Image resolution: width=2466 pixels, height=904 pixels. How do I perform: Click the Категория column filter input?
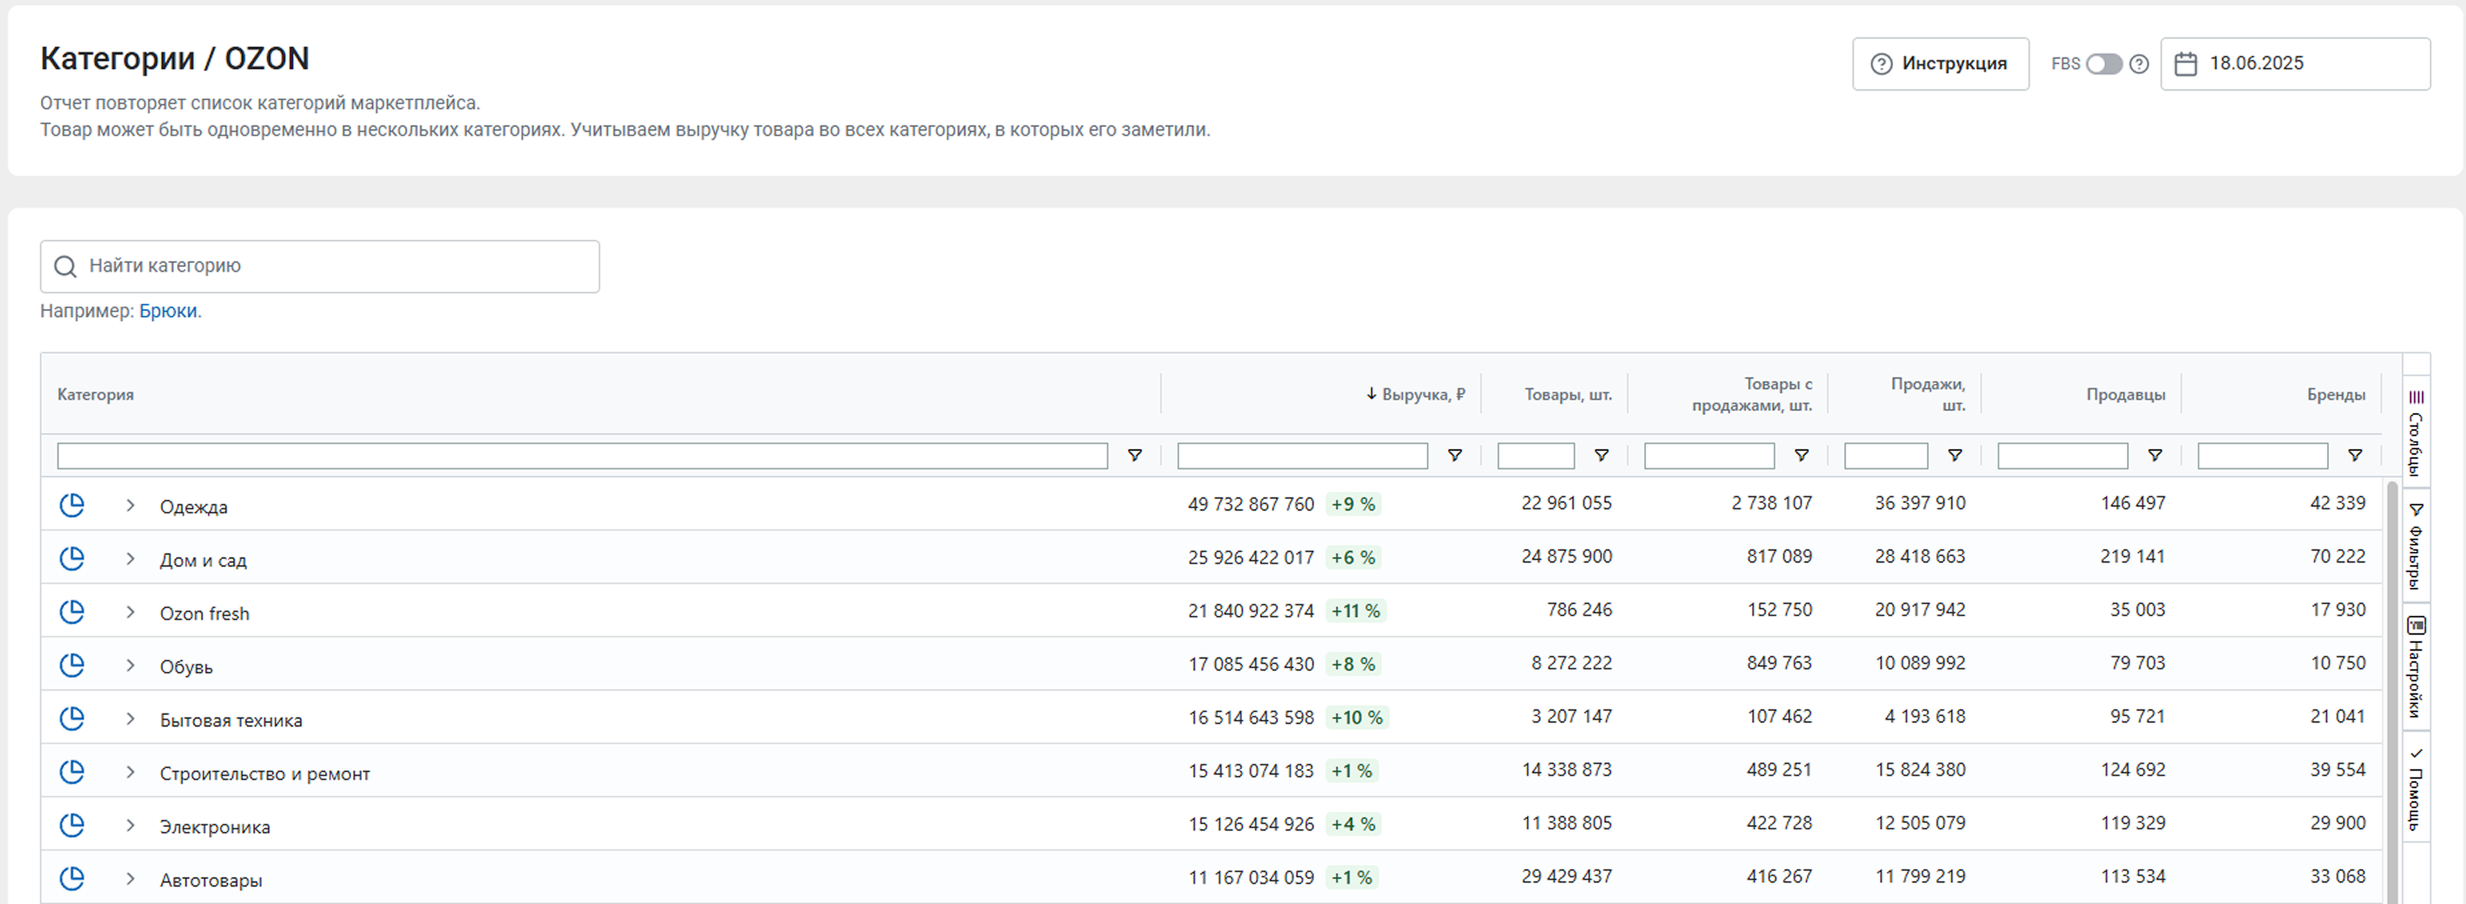point(582,455)
